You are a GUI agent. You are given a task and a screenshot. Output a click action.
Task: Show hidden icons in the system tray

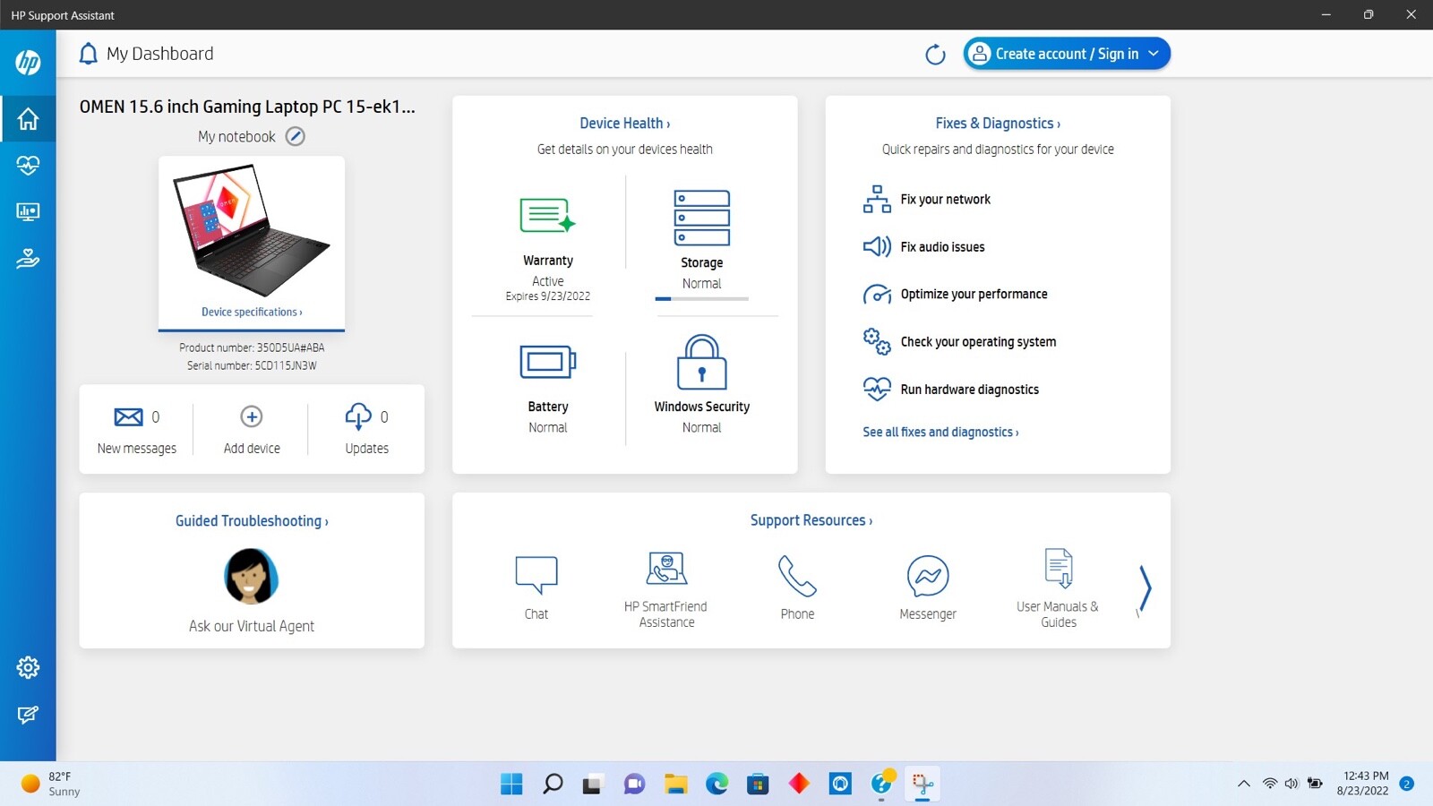(1243, 784)
